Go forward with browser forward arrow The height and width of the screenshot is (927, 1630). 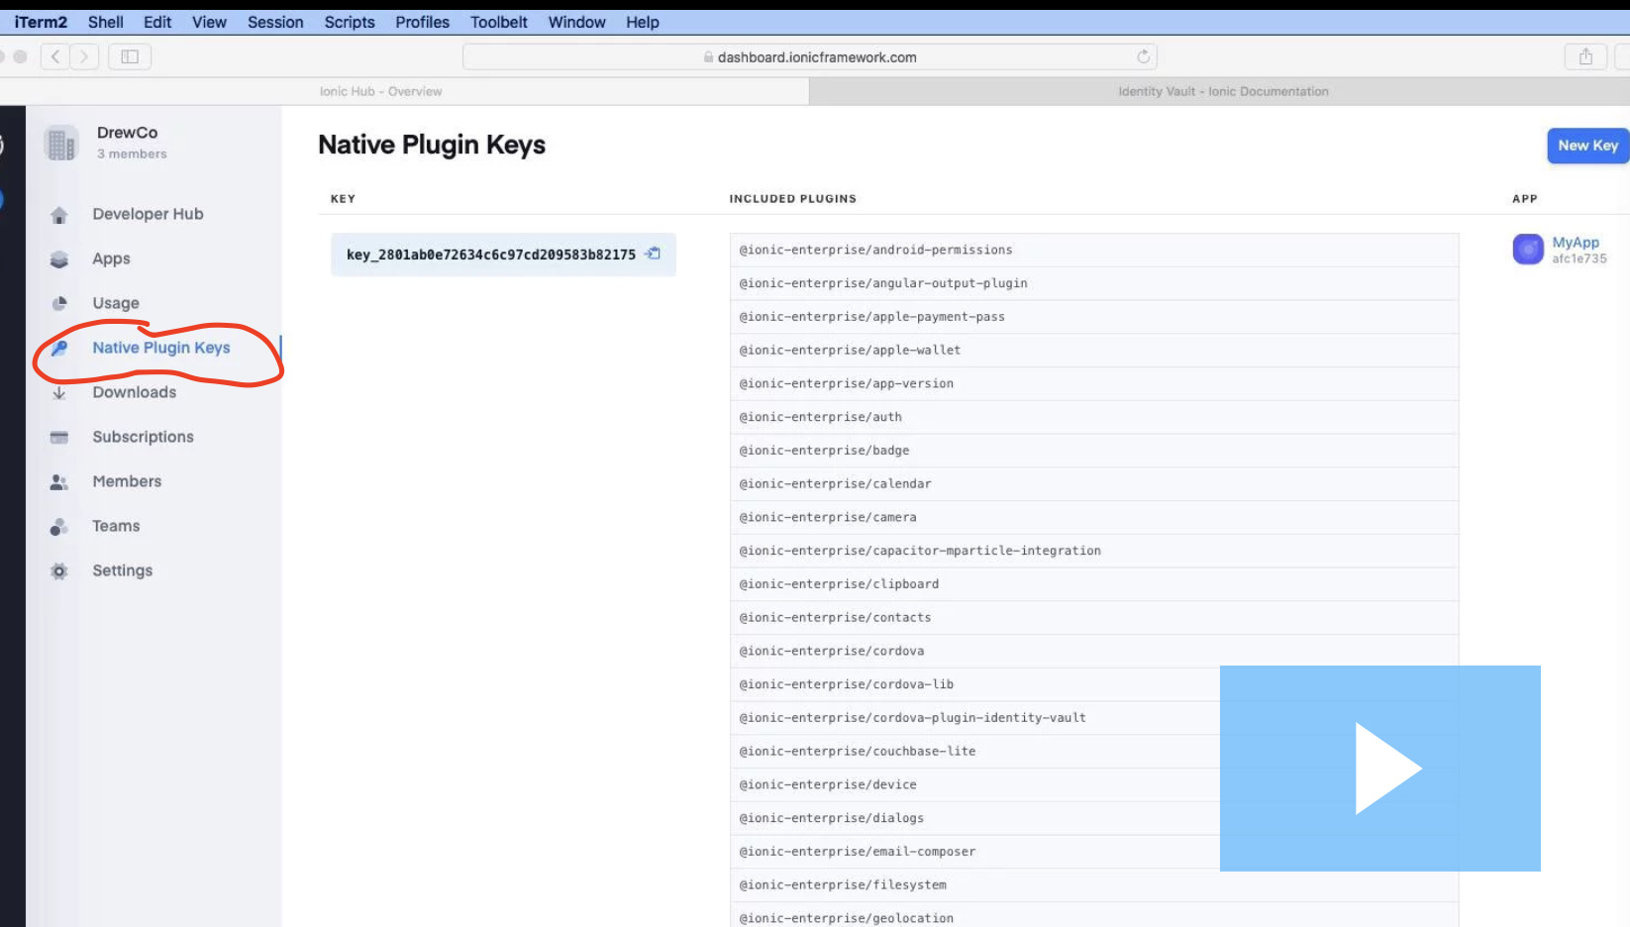coord(84,56)
